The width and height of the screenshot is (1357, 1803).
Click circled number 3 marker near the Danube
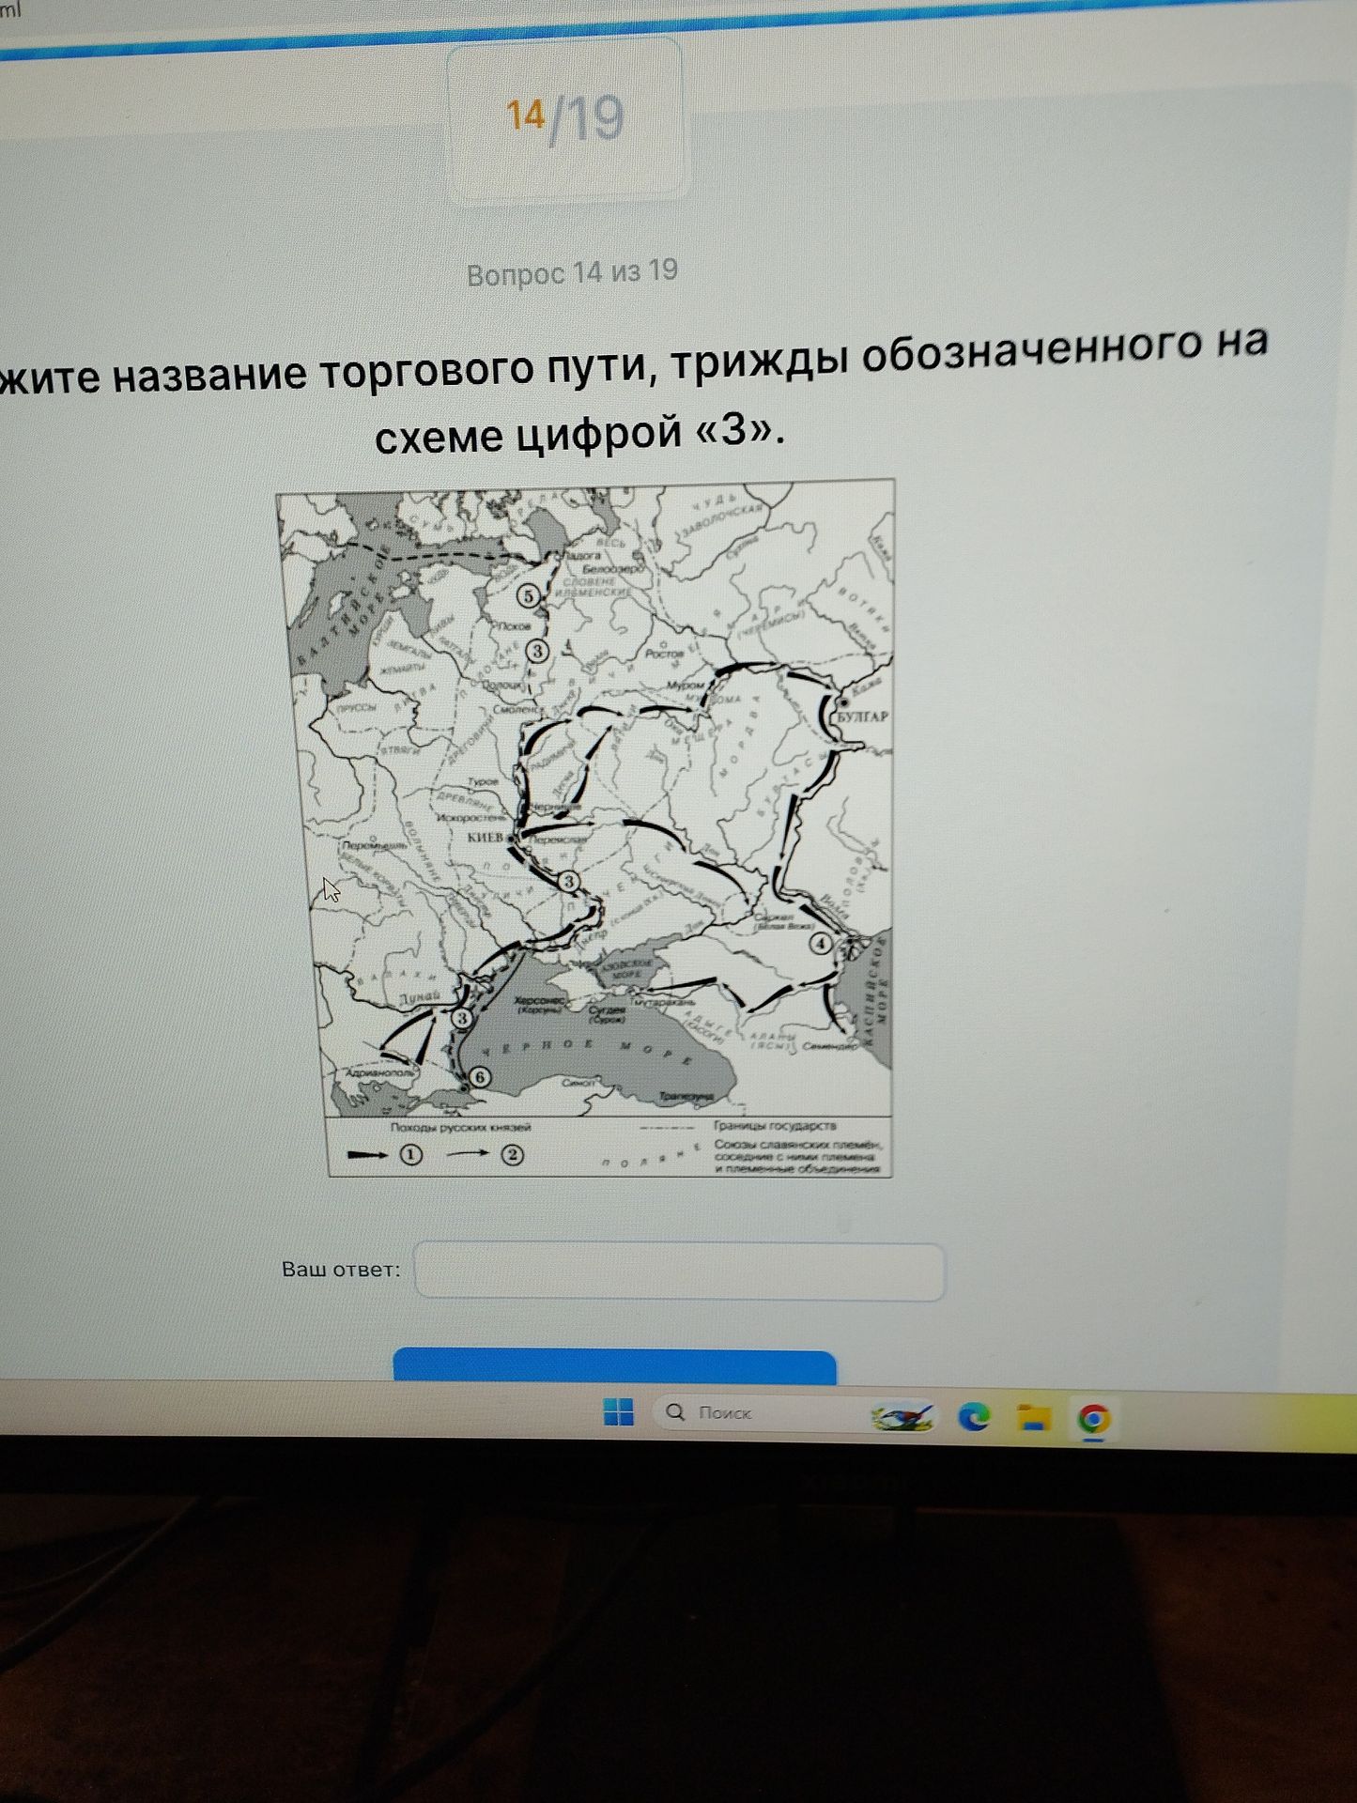(461, 1017)
